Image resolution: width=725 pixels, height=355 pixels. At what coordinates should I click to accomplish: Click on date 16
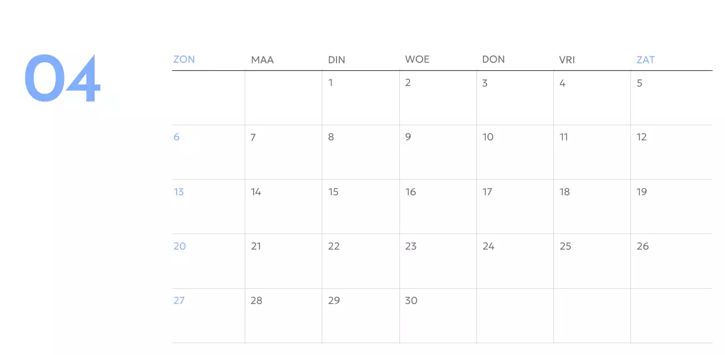coord(411,192)
